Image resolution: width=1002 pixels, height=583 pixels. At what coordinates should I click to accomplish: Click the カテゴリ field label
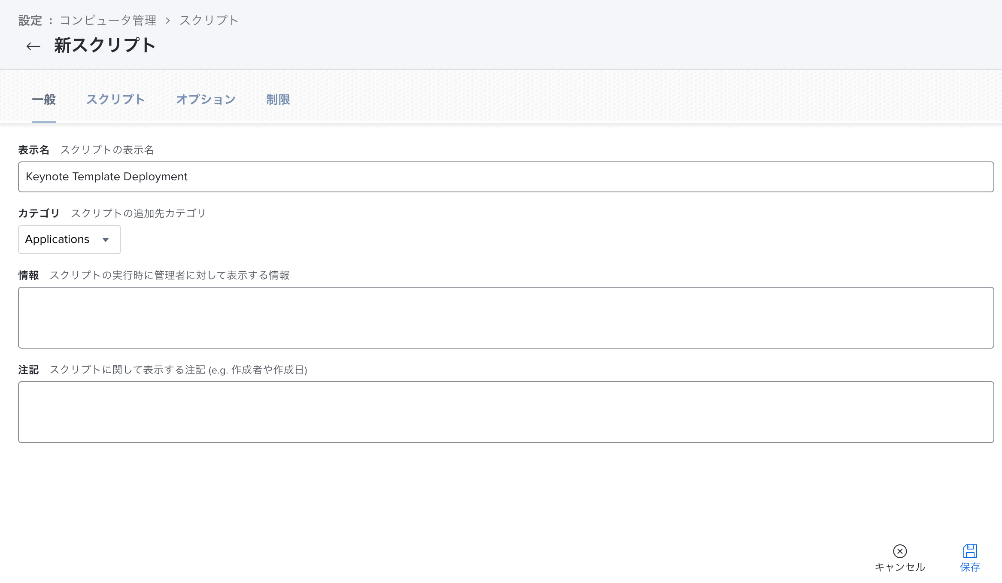click(39, 213)
